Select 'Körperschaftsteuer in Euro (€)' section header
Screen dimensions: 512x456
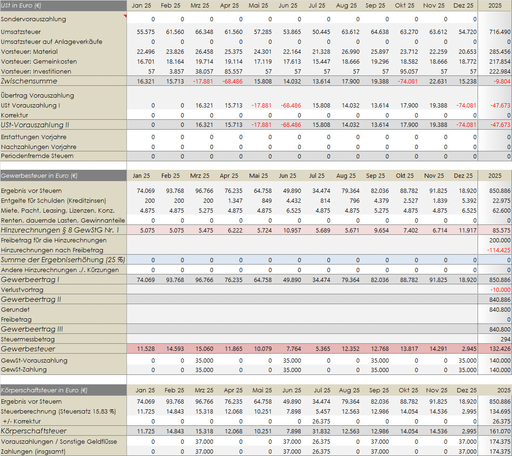44,390
